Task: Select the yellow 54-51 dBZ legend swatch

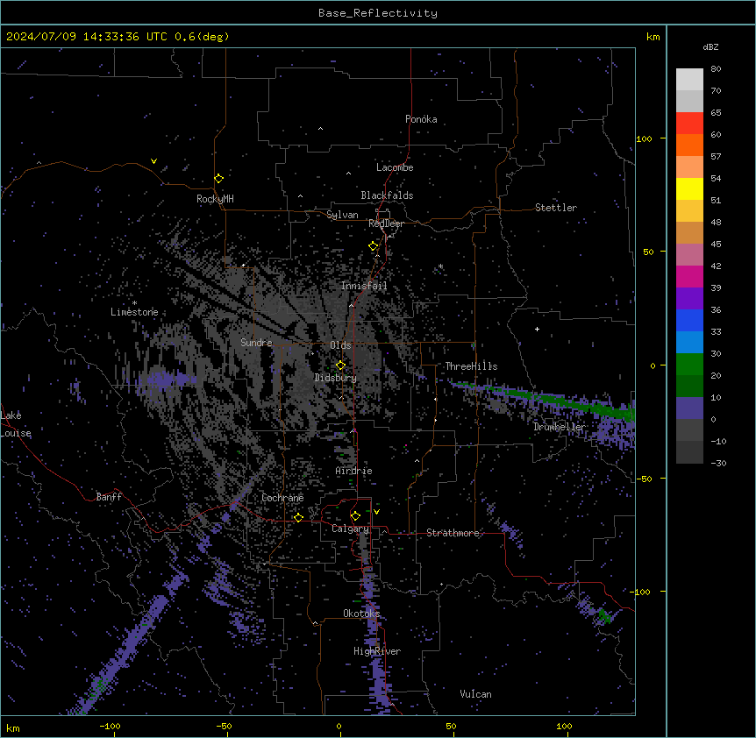Action: tap(689, 188)
